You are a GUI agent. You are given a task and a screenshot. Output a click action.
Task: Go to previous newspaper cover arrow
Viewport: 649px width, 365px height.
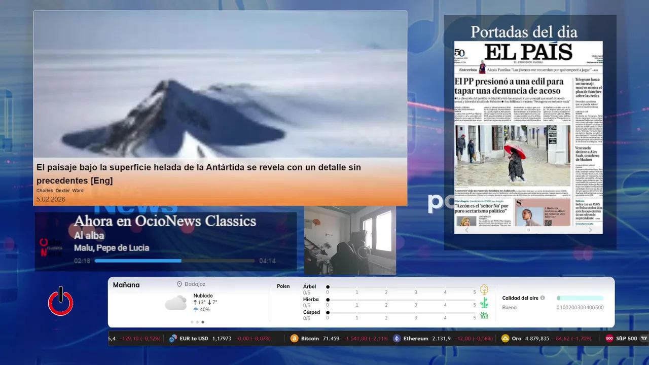467,230
